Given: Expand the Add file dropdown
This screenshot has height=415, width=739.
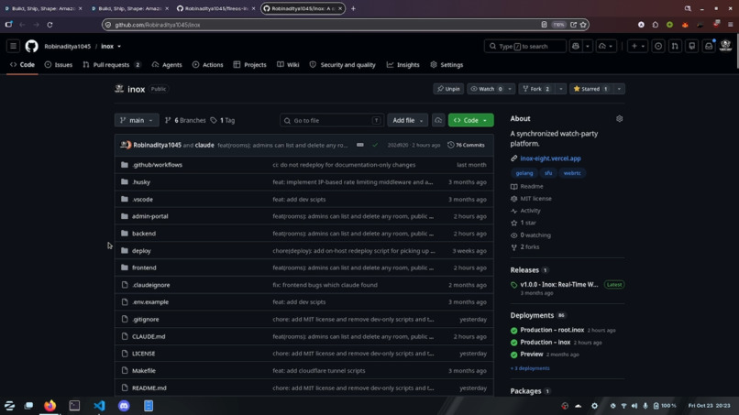Looking at the screenshot, I should (408, 120).
